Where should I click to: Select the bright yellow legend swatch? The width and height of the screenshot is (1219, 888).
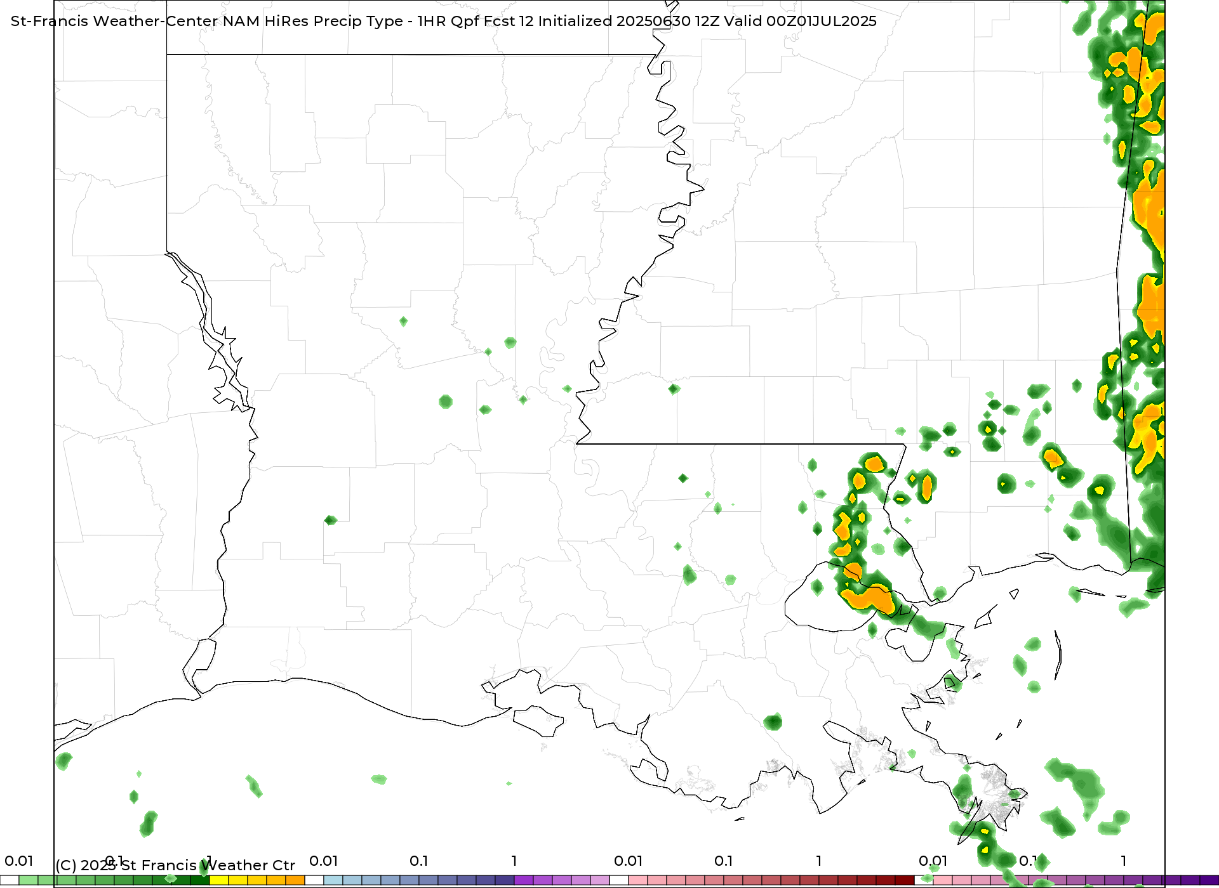(x=219, y=880)
